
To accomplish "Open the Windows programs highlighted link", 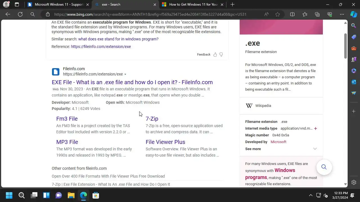I will tap(270, 174).
